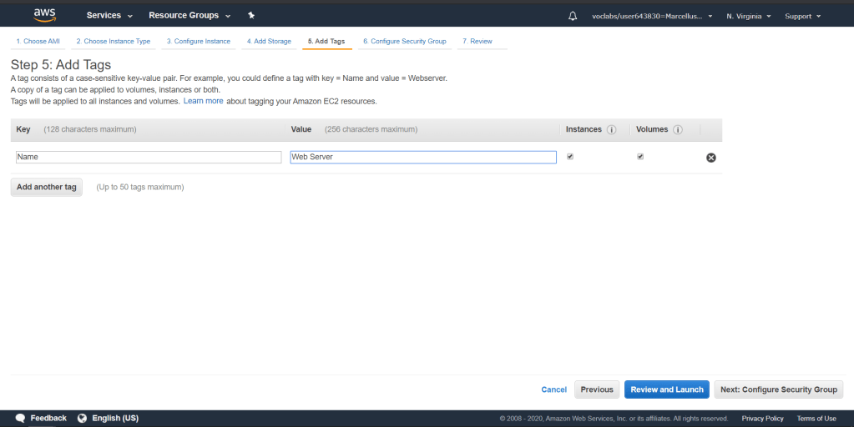854x427 pixels.
Task: Uncheck the Instances checkbox for Name tag
Action: click(x=570, y=156)
